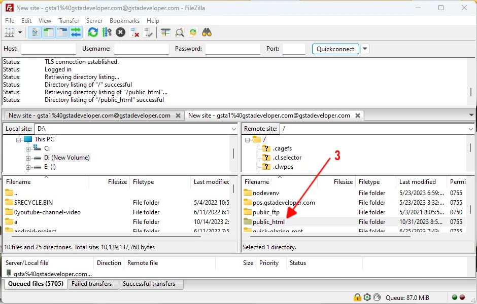
Task: Cancel the current operation
Action: 120,32
